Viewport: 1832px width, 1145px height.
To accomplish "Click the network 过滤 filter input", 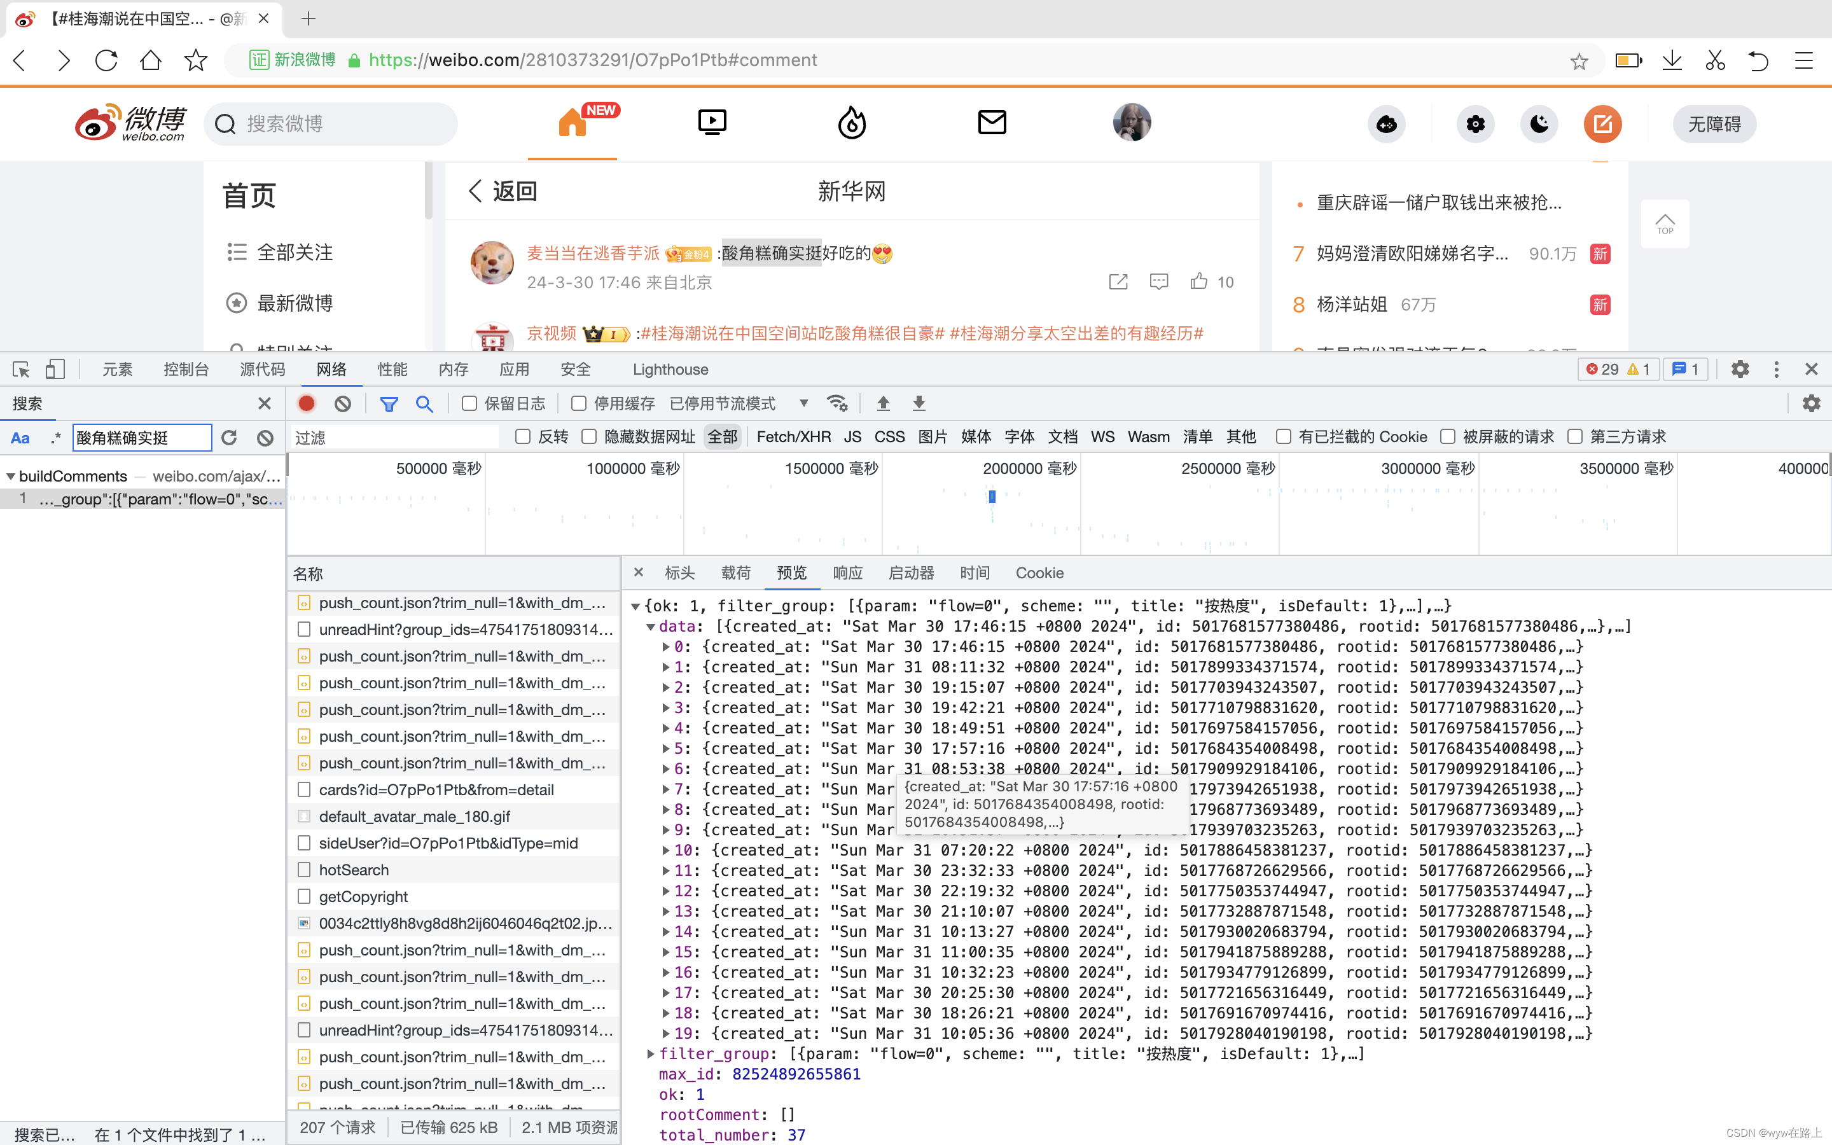I will point(395,437).
